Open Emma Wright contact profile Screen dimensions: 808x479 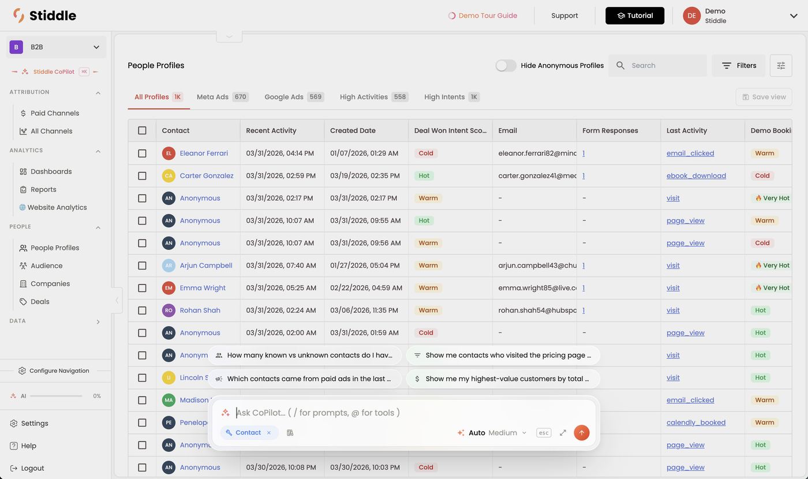coord(203,288)
